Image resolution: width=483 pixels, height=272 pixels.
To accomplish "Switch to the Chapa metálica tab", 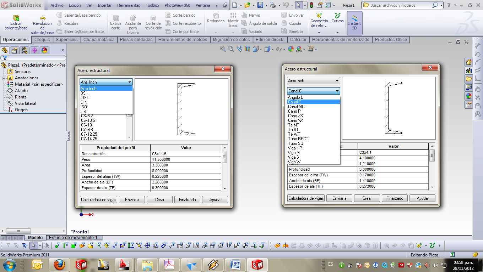I will pyautogui.click(x=99, y=40).
